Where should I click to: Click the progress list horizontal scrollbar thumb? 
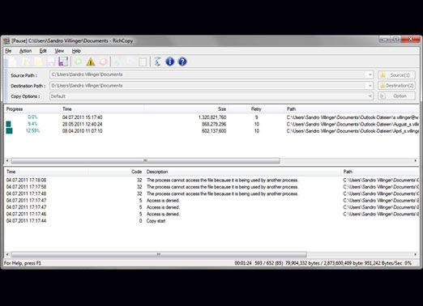coord(145,161)
